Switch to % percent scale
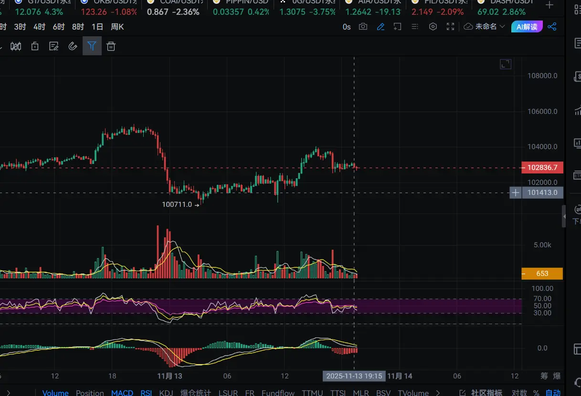The image size is (581, 396). (x=536, y=393)
